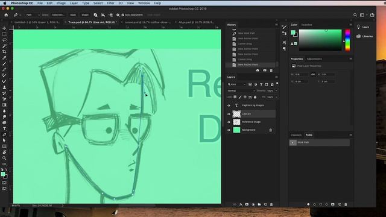386x217 pixels.
Task: Open the Apple menu
Action: coord(4,3)
